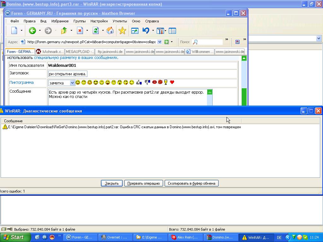
Task: Click the Закрыть button in WinRAR dialog
Action: tap(112, 183)
